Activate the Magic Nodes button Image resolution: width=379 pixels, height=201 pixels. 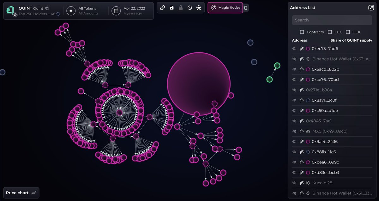click(x=225, y=8)
